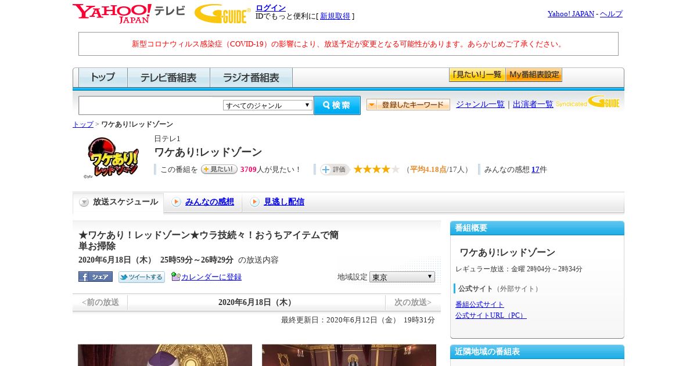The height and width of the screenshot is (366, 697).
Task: Click the 最終更新日 timestamp text
Action: (358, 320)
